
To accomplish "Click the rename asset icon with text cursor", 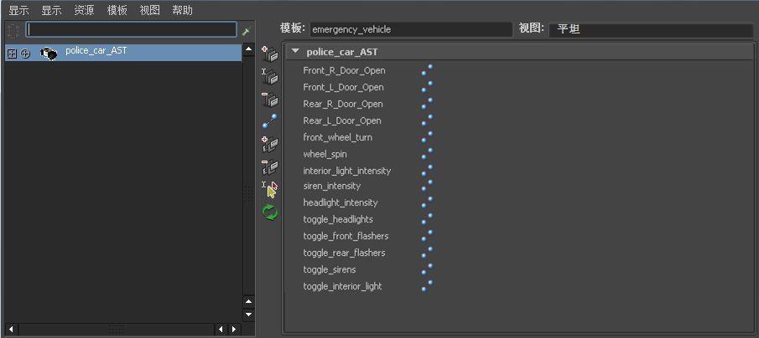I will [x=269, y=76].
